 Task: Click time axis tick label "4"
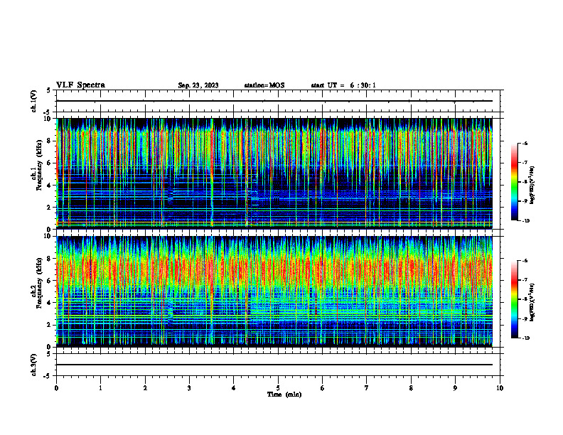pyautogui.click(x=234, y=388)
